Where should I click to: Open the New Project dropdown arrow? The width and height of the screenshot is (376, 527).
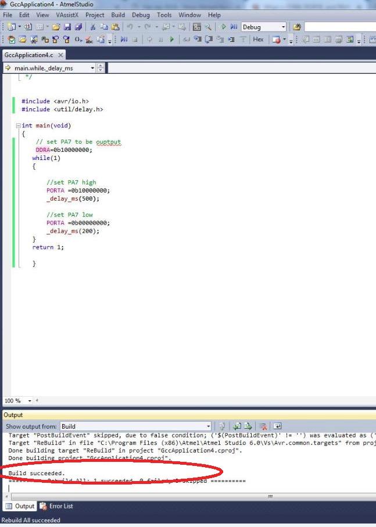(20, 27)
